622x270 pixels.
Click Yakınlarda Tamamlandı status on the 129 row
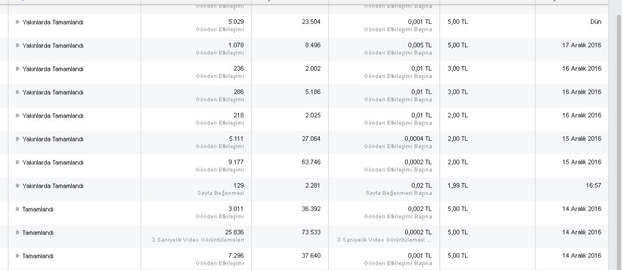[53, 186]
